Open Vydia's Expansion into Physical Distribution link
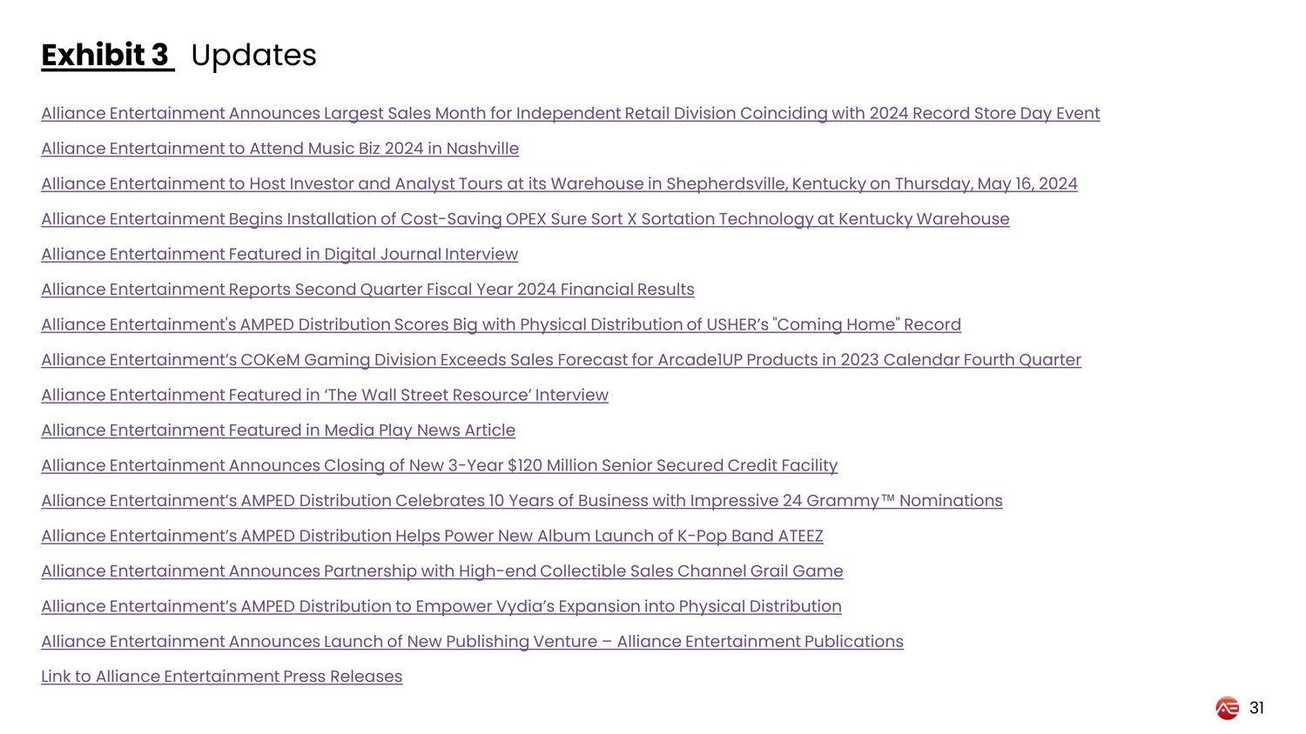This screenshot has height=734, width=1306. click(x=441, y=607)
